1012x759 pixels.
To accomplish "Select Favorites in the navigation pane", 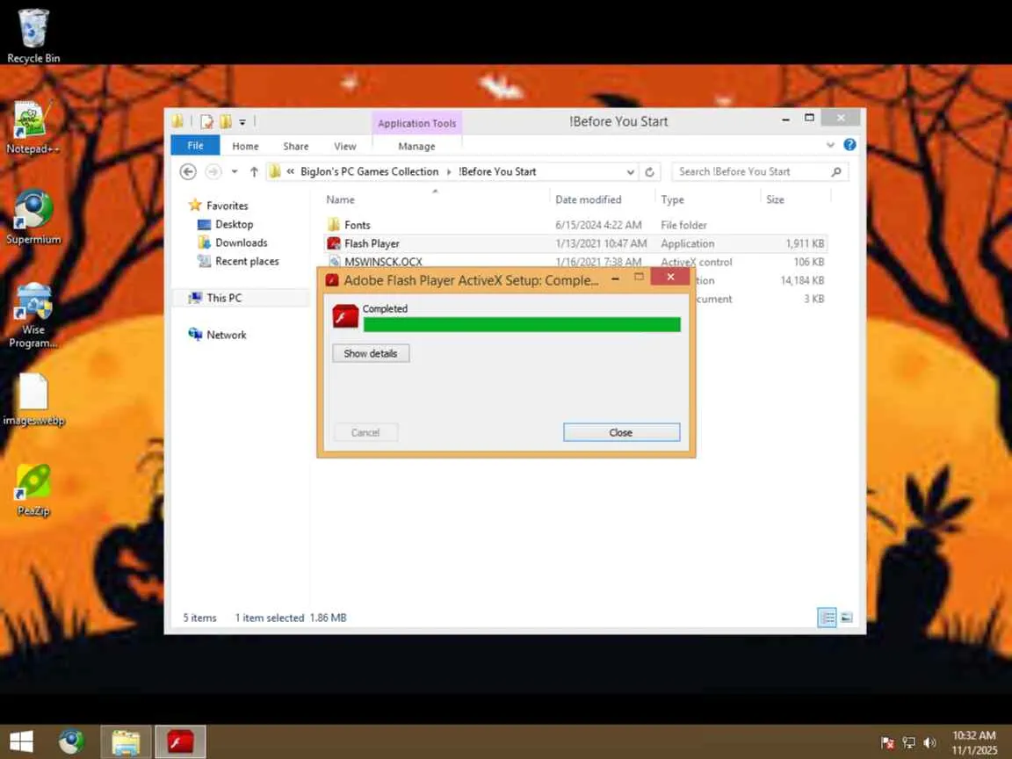I will pyautogui.click(x=228, y=206).
